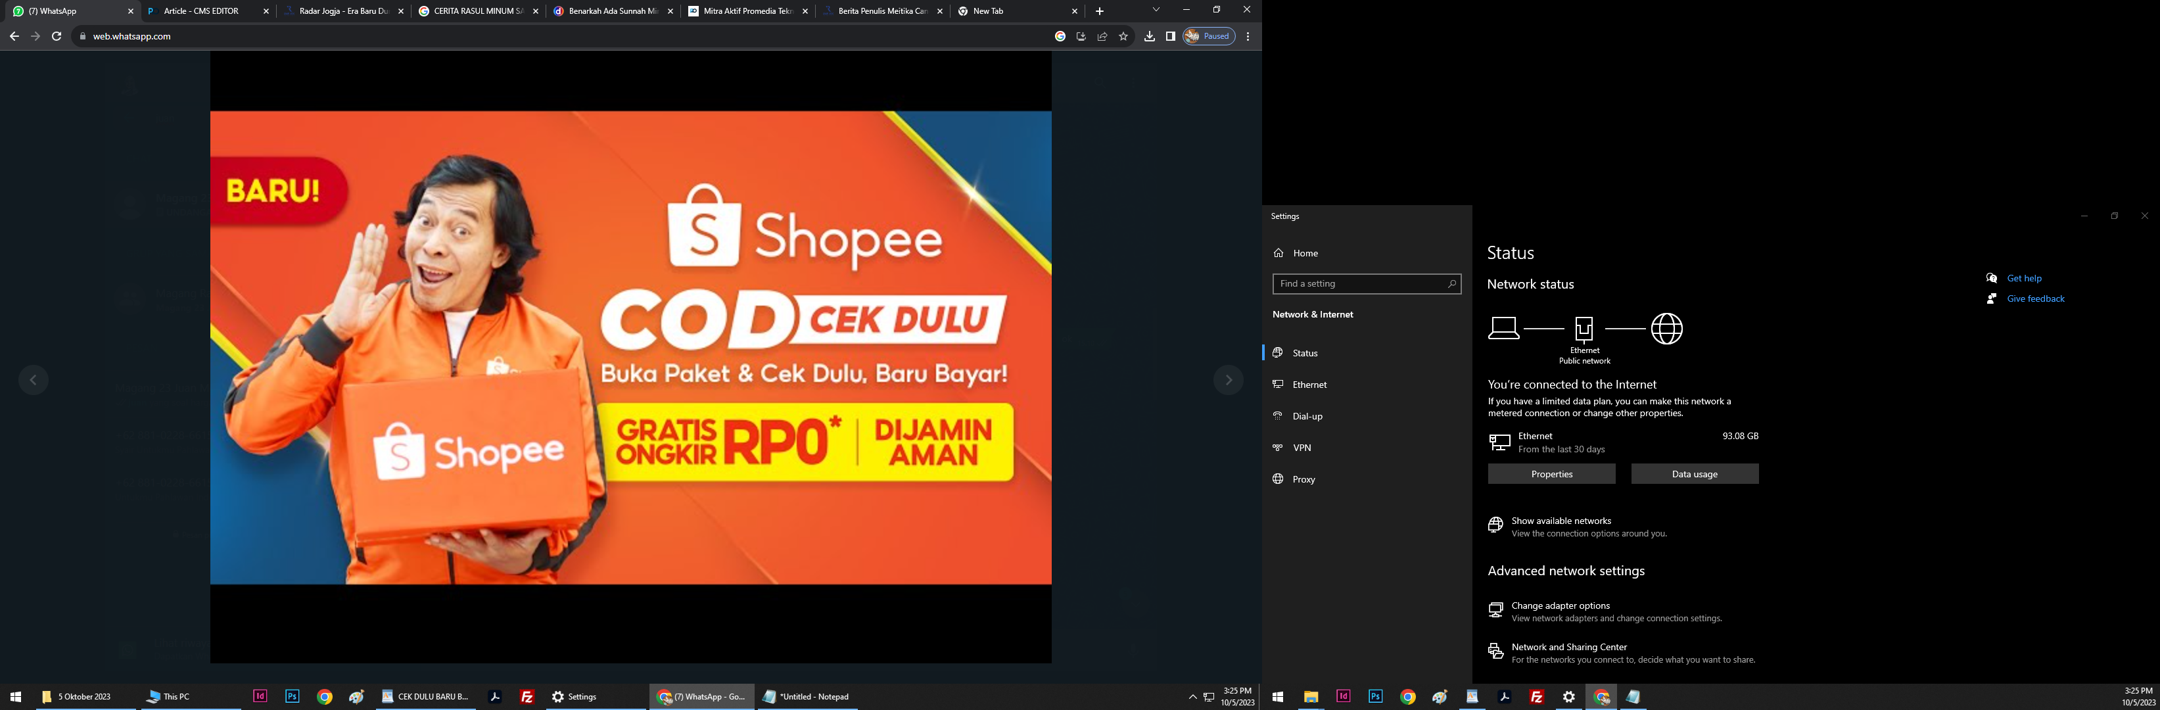Open the VPN settings icon in sidebar
2160x710 pixels.
(1278, 447)
